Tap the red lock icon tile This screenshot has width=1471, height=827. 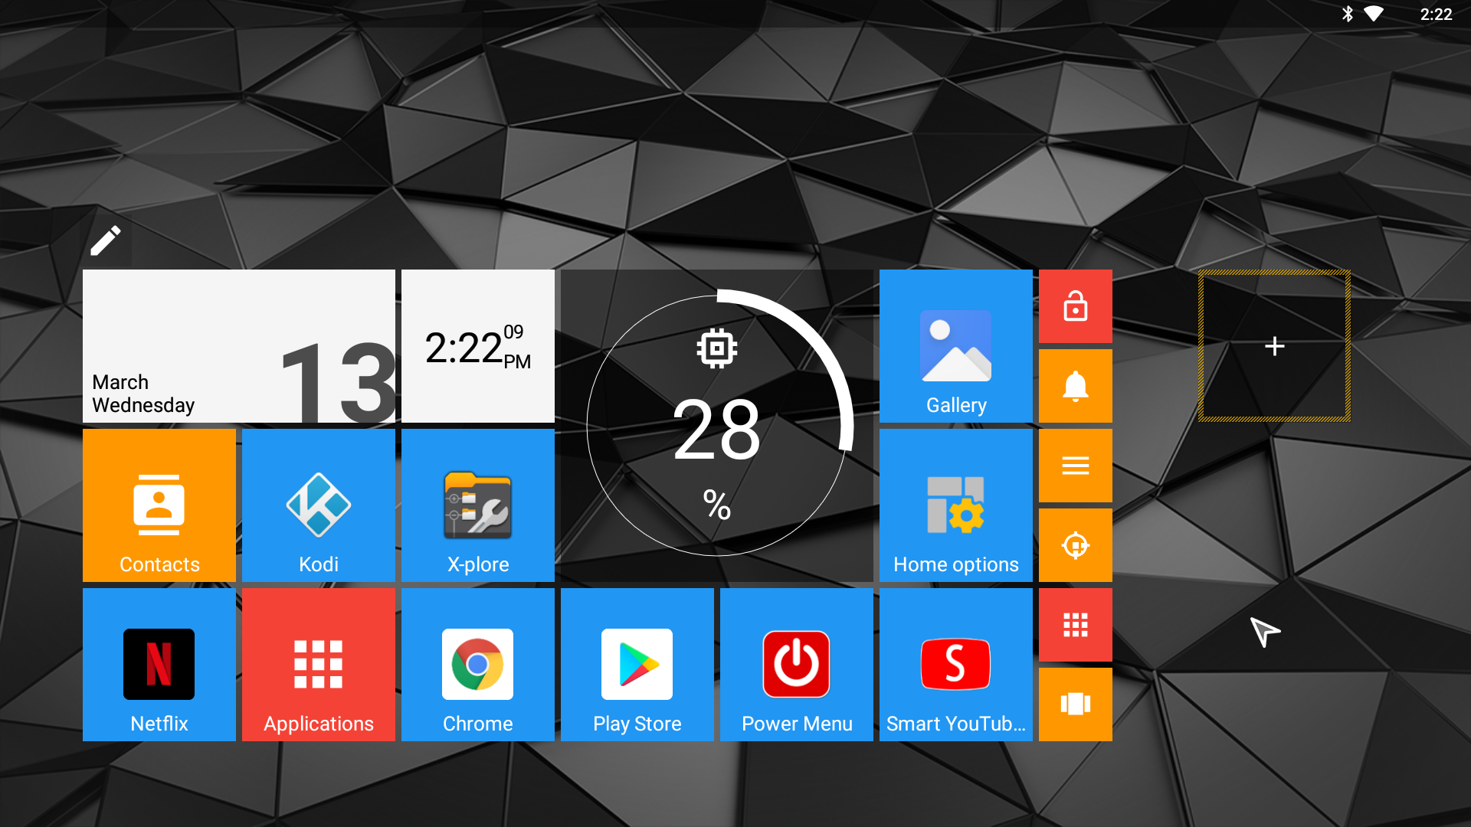pyautogui.click(x=1076, y=306)
